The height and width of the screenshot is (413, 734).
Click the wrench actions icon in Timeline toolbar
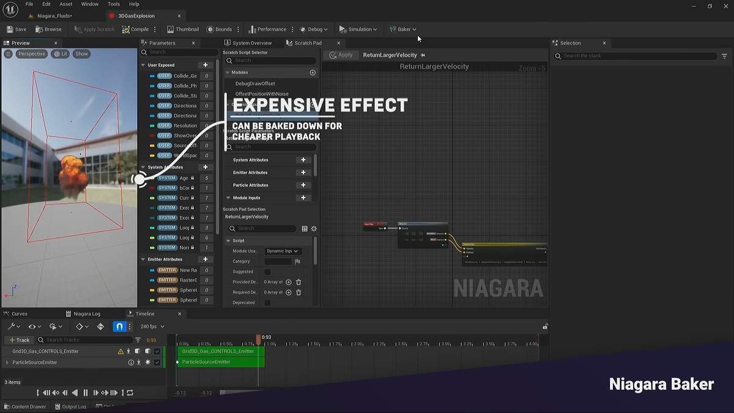tap(13, 327)
